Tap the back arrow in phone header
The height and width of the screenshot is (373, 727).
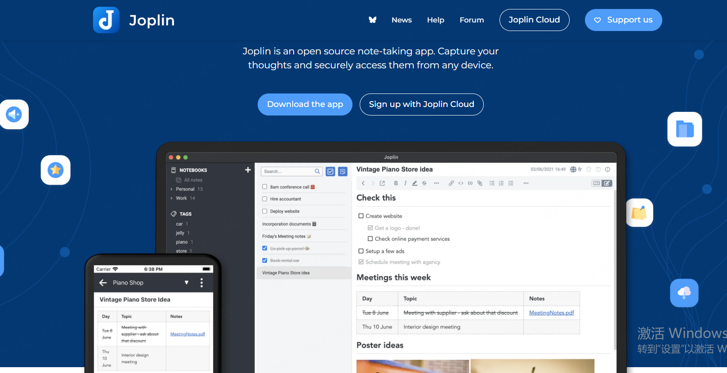click(103, 283)
